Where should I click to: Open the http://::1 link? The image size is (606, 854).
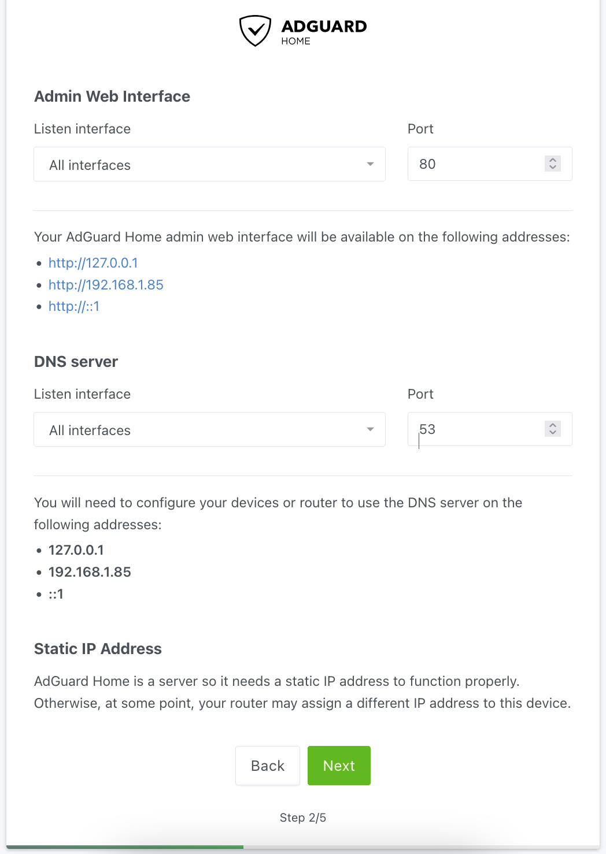point(74,306)
